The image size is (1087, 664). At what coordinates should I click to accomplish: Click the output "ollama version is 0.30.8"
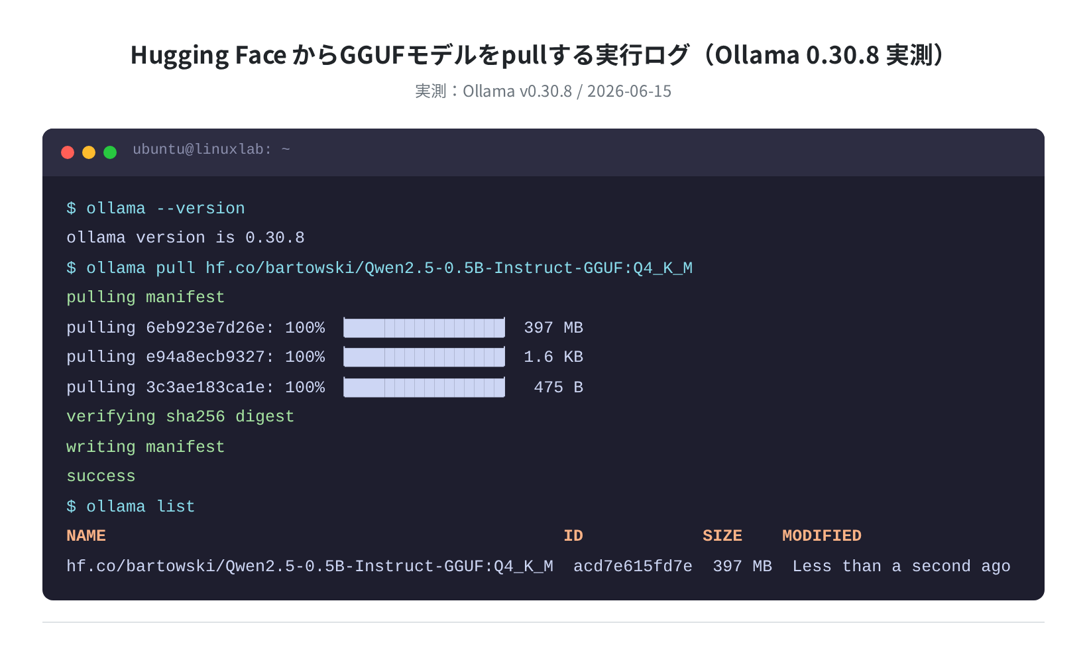[186, 238]
